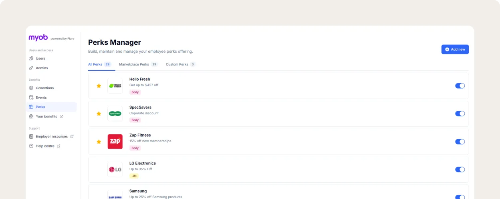Click the Perks gift icon
This screenshot has height=199, width=500.
31,107
